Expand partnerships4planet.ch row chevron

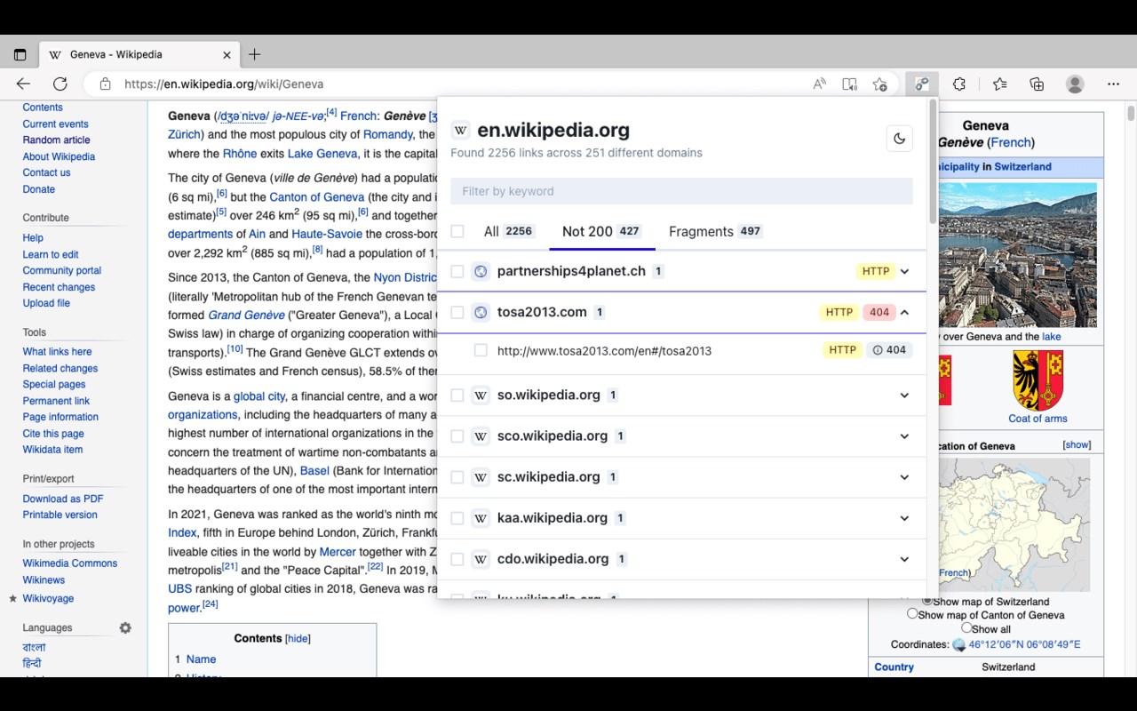pyautogui.click(x=904, y=271)
